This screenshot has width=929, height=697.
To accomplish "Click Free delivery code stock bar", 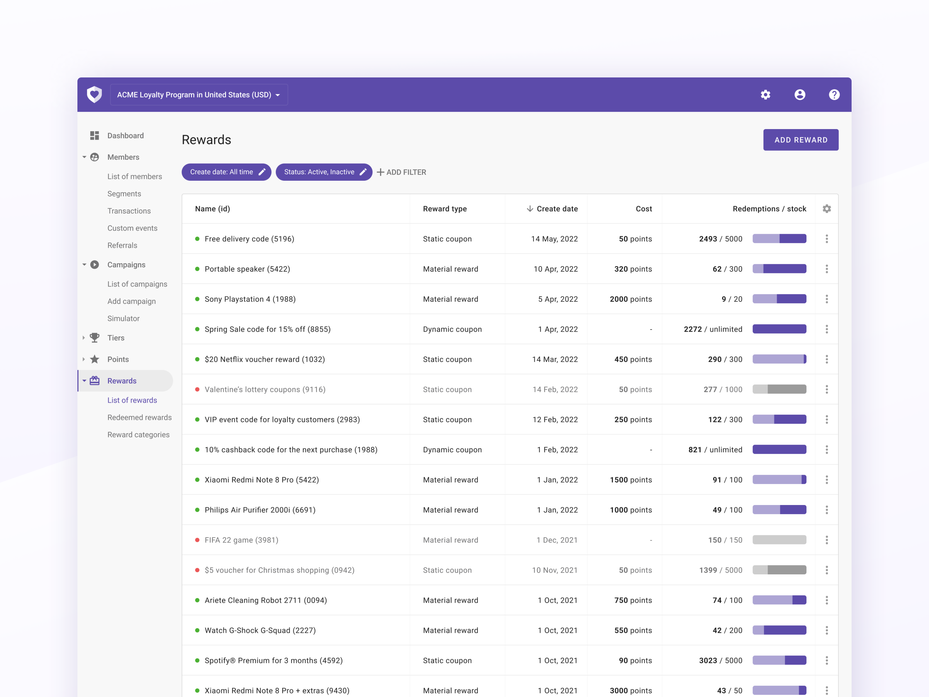I will click(x=779, y=239).
